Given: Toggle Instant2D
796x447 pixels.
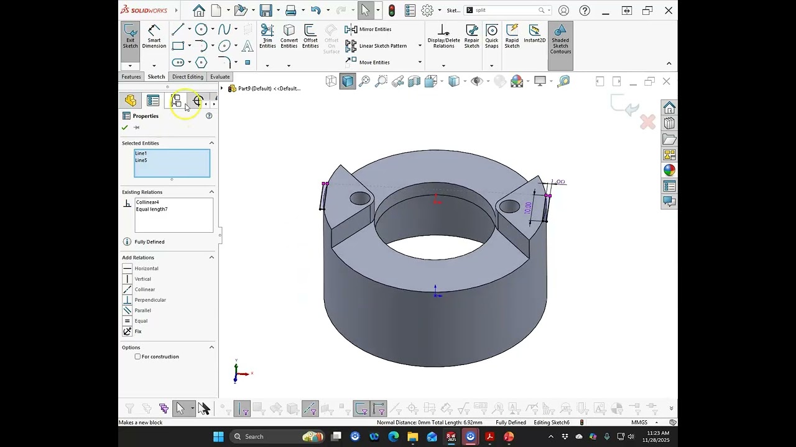Looking at the screenshot, I should pyautogui.click(x=534, y=34).
